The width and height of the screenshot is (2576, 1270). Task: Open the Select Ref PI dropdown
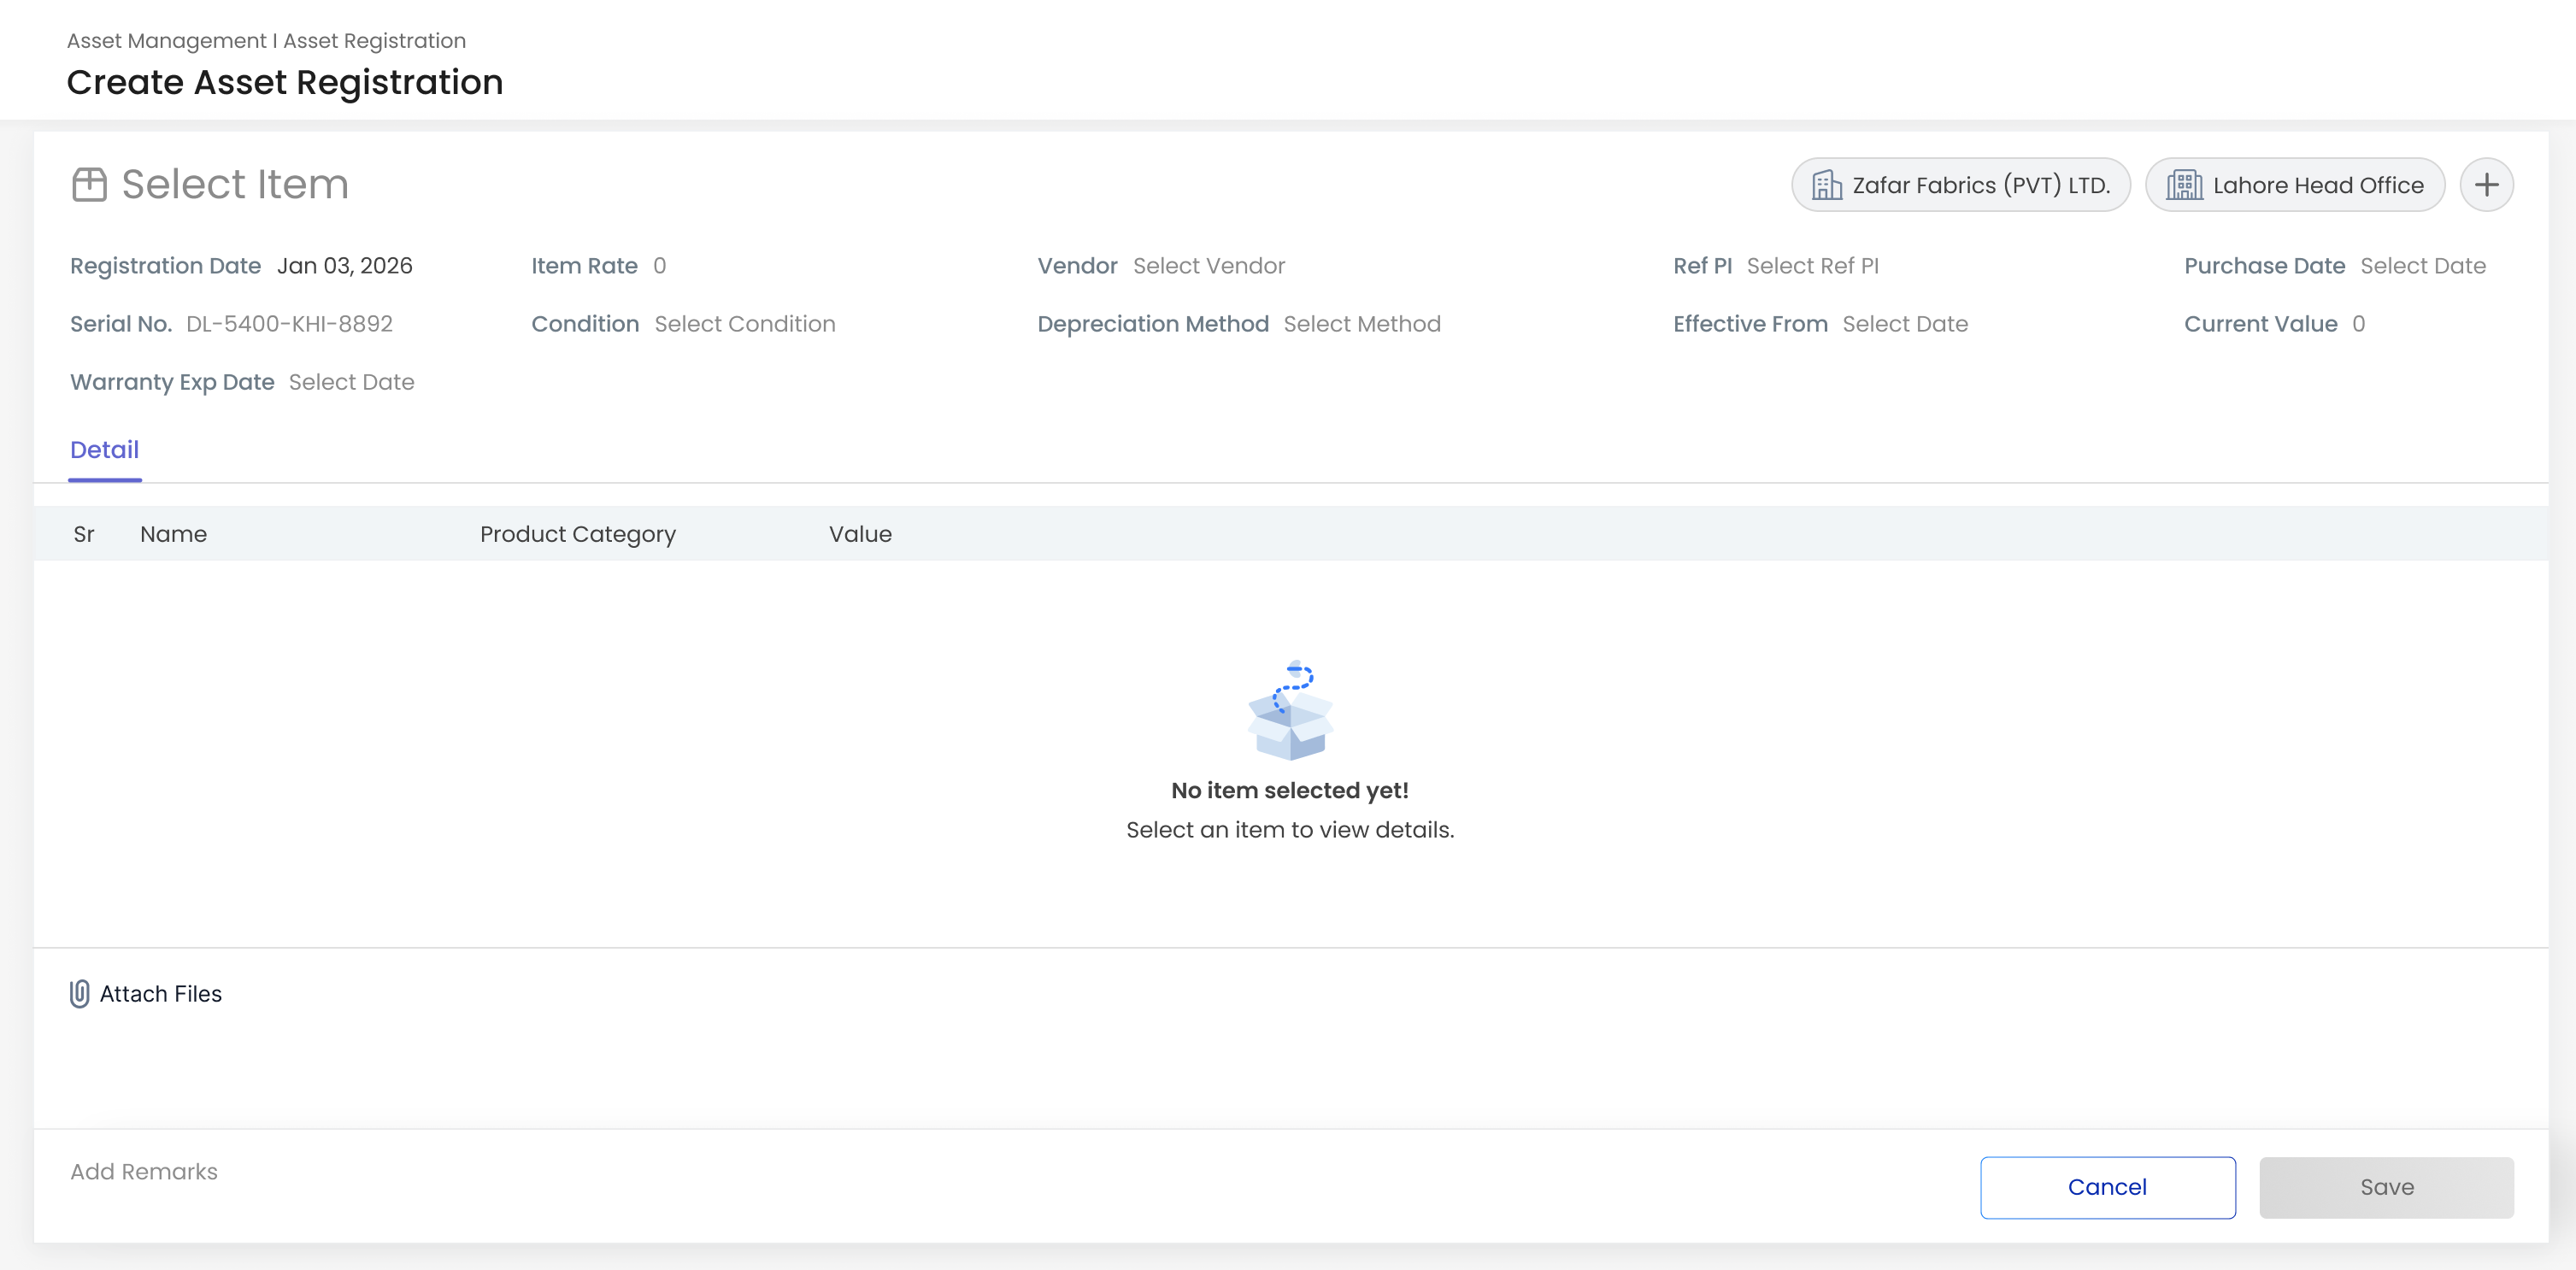click(1812, 266)
